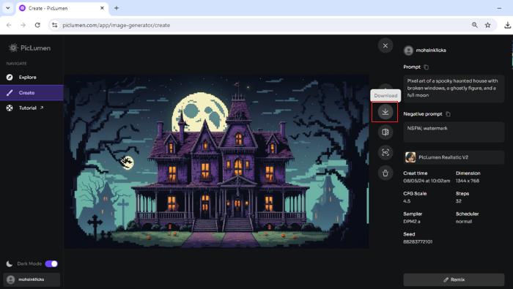This screenshot has width=513, height=289.
Task: Click the Download icon button
Action: [x=385, y=112]
